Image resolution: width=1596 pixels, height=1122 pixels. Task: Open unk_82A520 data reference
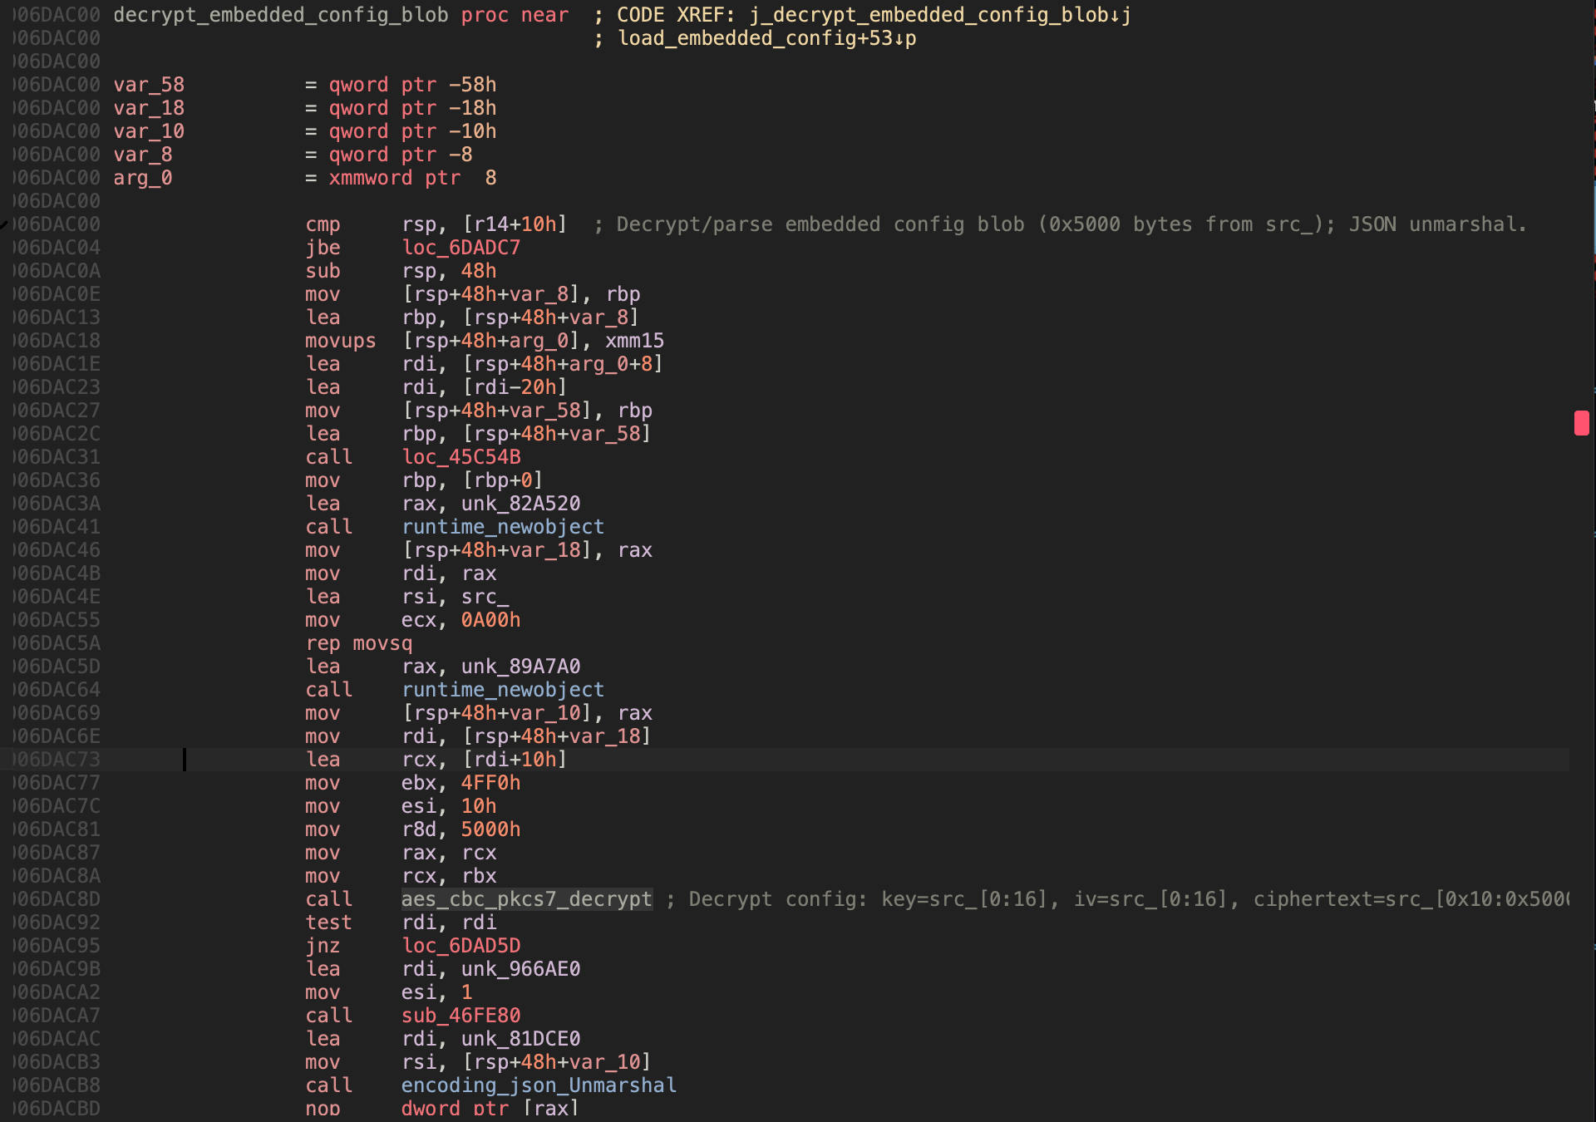click(520, 504)
